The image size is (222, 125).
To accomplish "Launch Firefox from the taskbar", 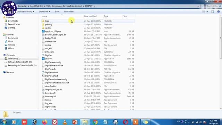I will point(44,122).
